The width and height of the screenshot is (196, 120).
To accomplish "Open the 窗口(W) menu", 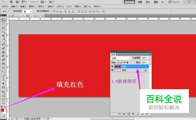I will click(x=88, y=6).
